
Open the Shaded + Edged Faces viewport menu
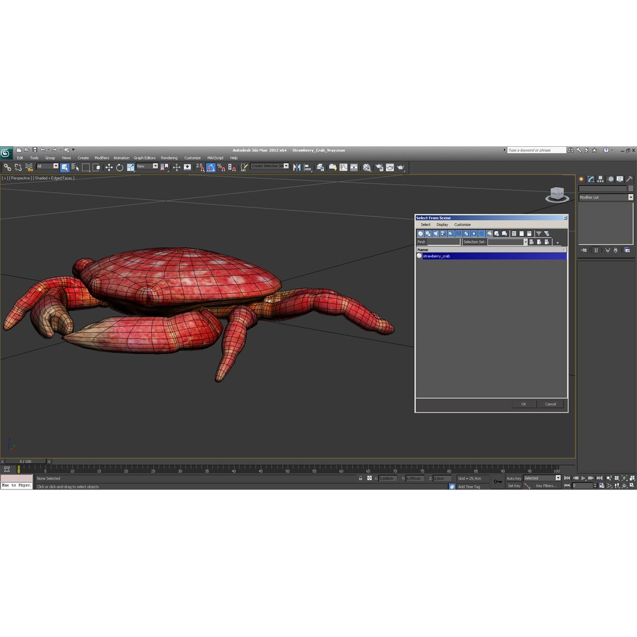point(54,178)
